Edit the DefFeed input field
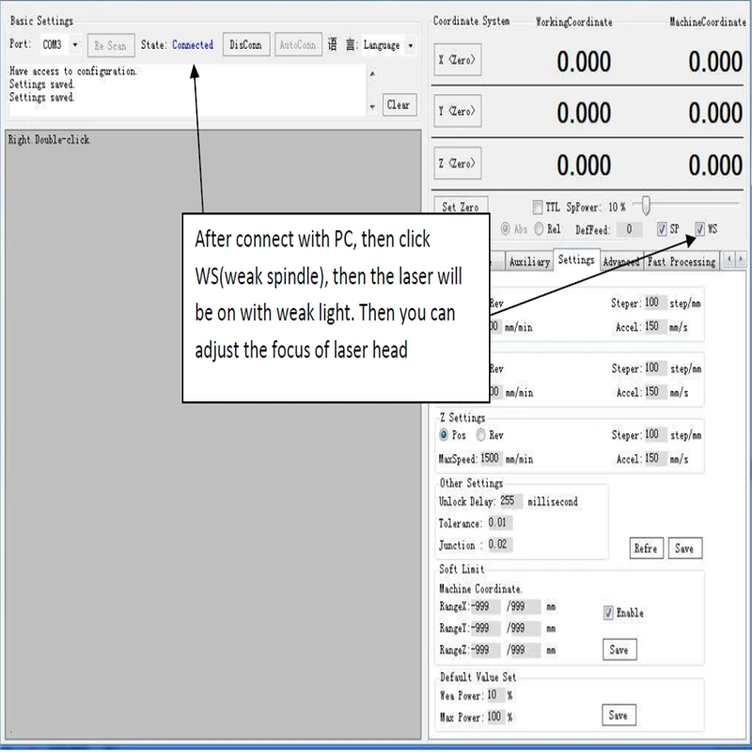 point(629,229)
